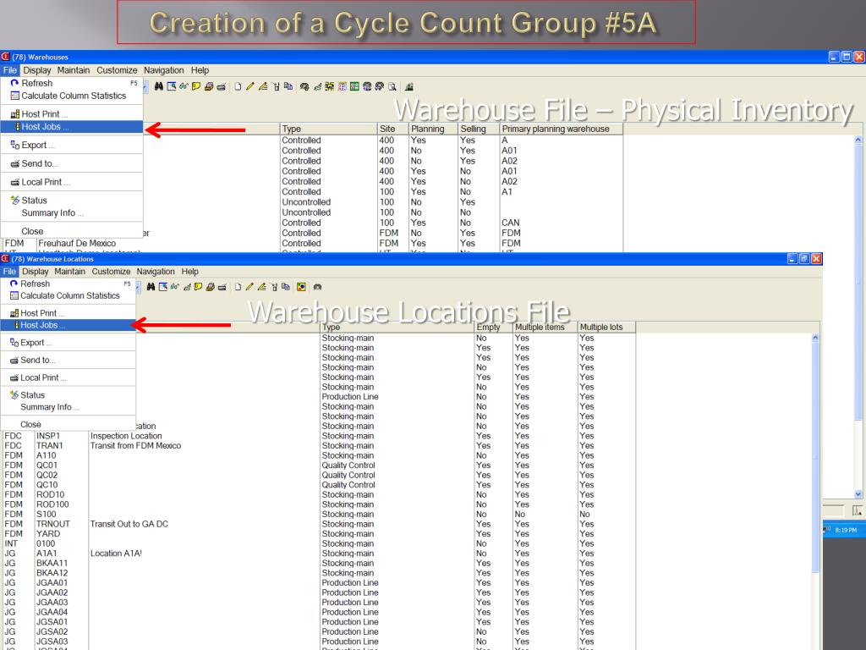Choose Host Print in Warehouses File menu
866x650 pixels.
tap(72, 114)
